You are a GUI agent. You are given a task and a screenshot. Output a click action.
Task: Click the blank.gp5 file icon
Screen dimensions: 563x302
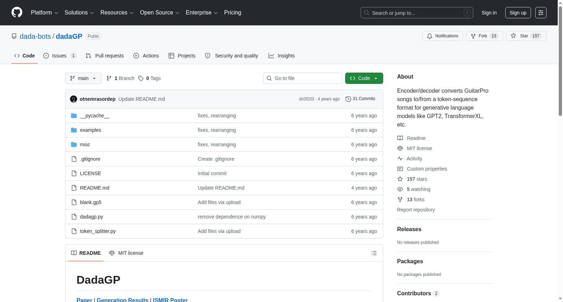[x=74, y=202]
